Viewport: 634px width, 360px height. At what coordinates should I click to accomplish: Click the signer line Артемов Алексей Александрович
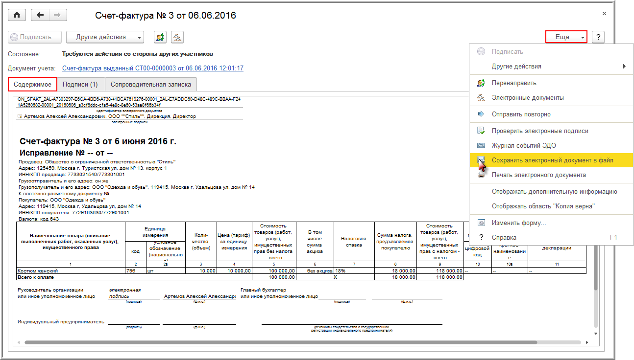coord(106,116)
